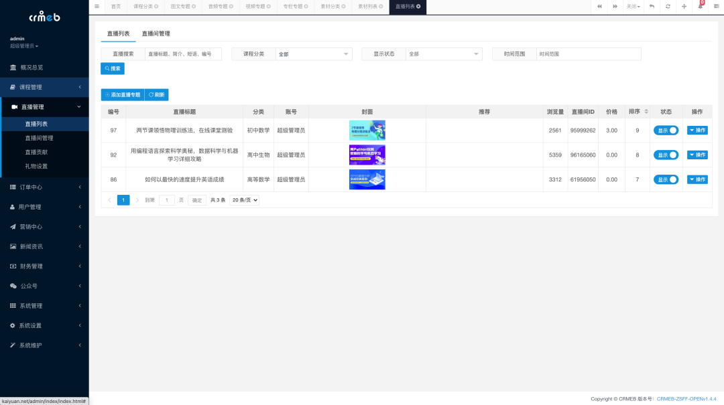
Task: Close the 图文专题 tab with its x icon
Action: [x=194, y=7]
